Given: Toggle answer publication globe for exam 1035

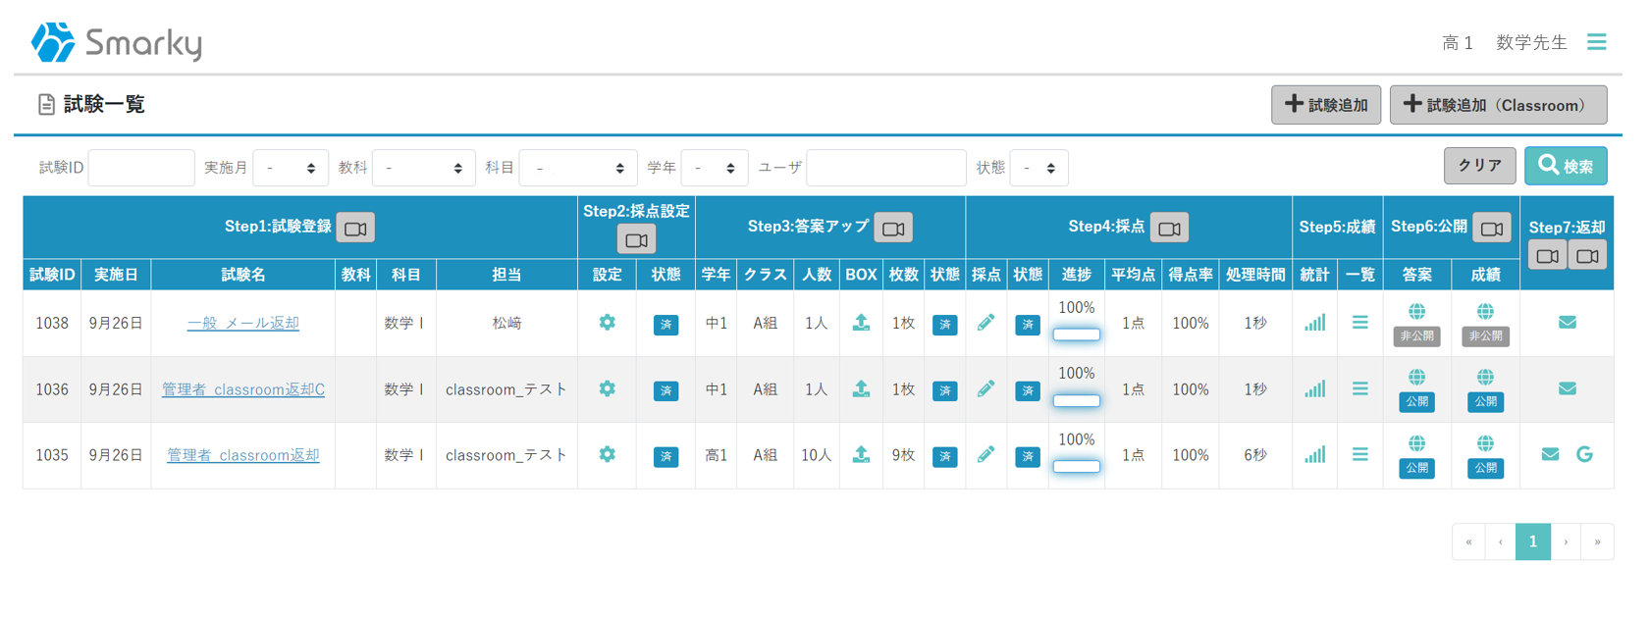Looking at the screenshot, I should [x=1416, y=443].
